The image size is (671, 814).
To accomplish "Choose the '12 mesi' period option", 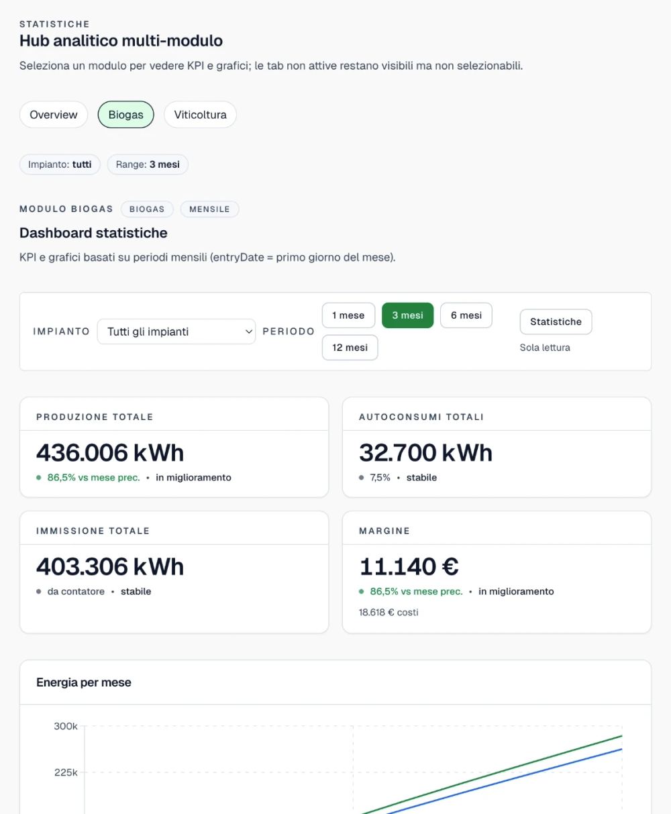I will (x=350, y=348).
